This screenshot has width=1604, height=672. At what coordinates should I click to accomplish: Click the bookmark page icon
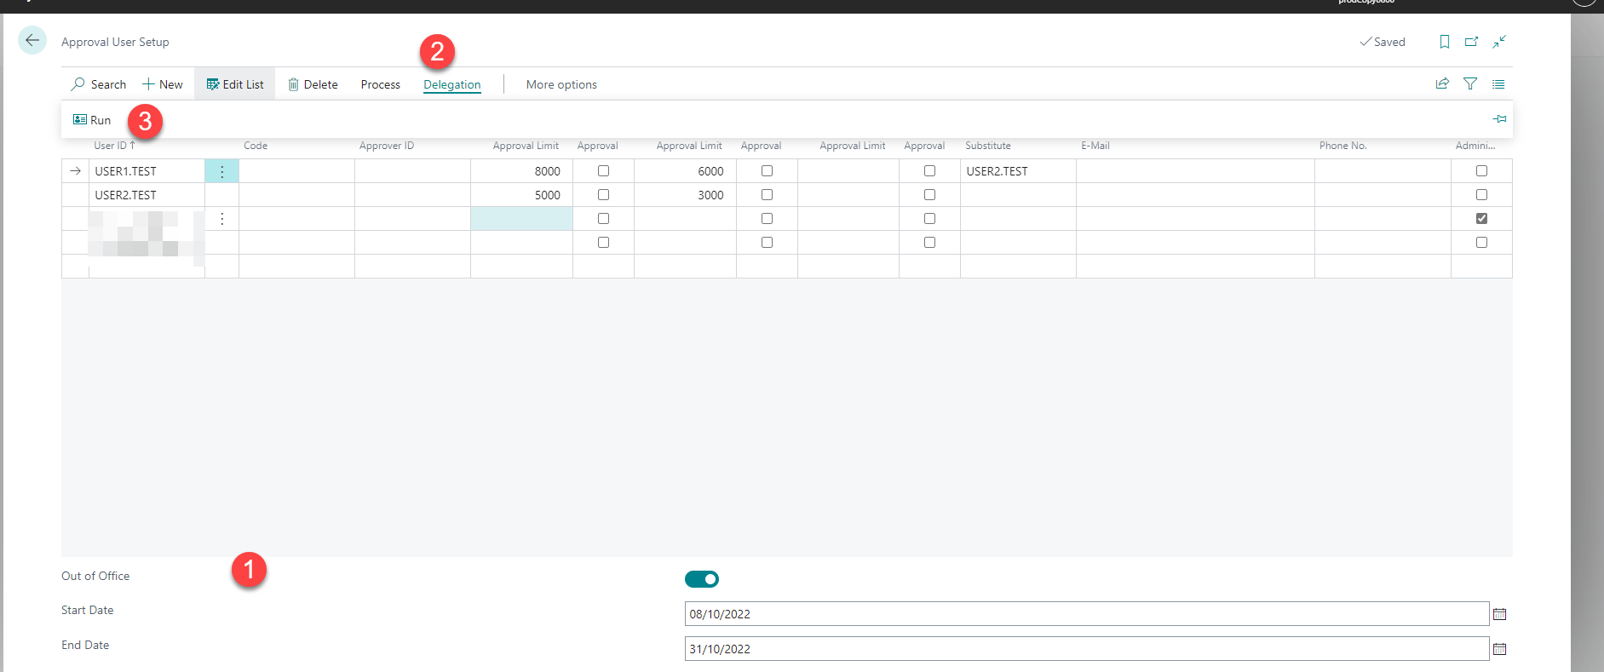coord(1444,42)
